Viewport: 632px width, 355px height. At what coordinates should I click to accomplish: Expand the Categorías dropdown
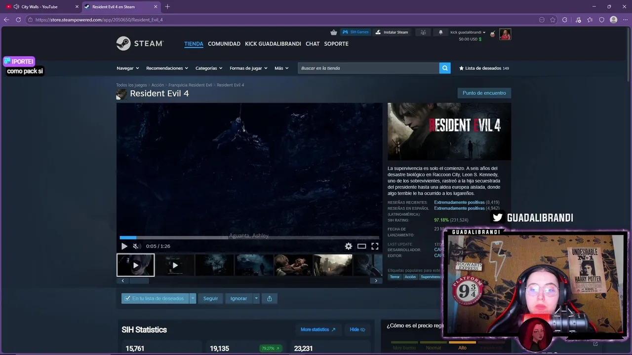point(209,68)
